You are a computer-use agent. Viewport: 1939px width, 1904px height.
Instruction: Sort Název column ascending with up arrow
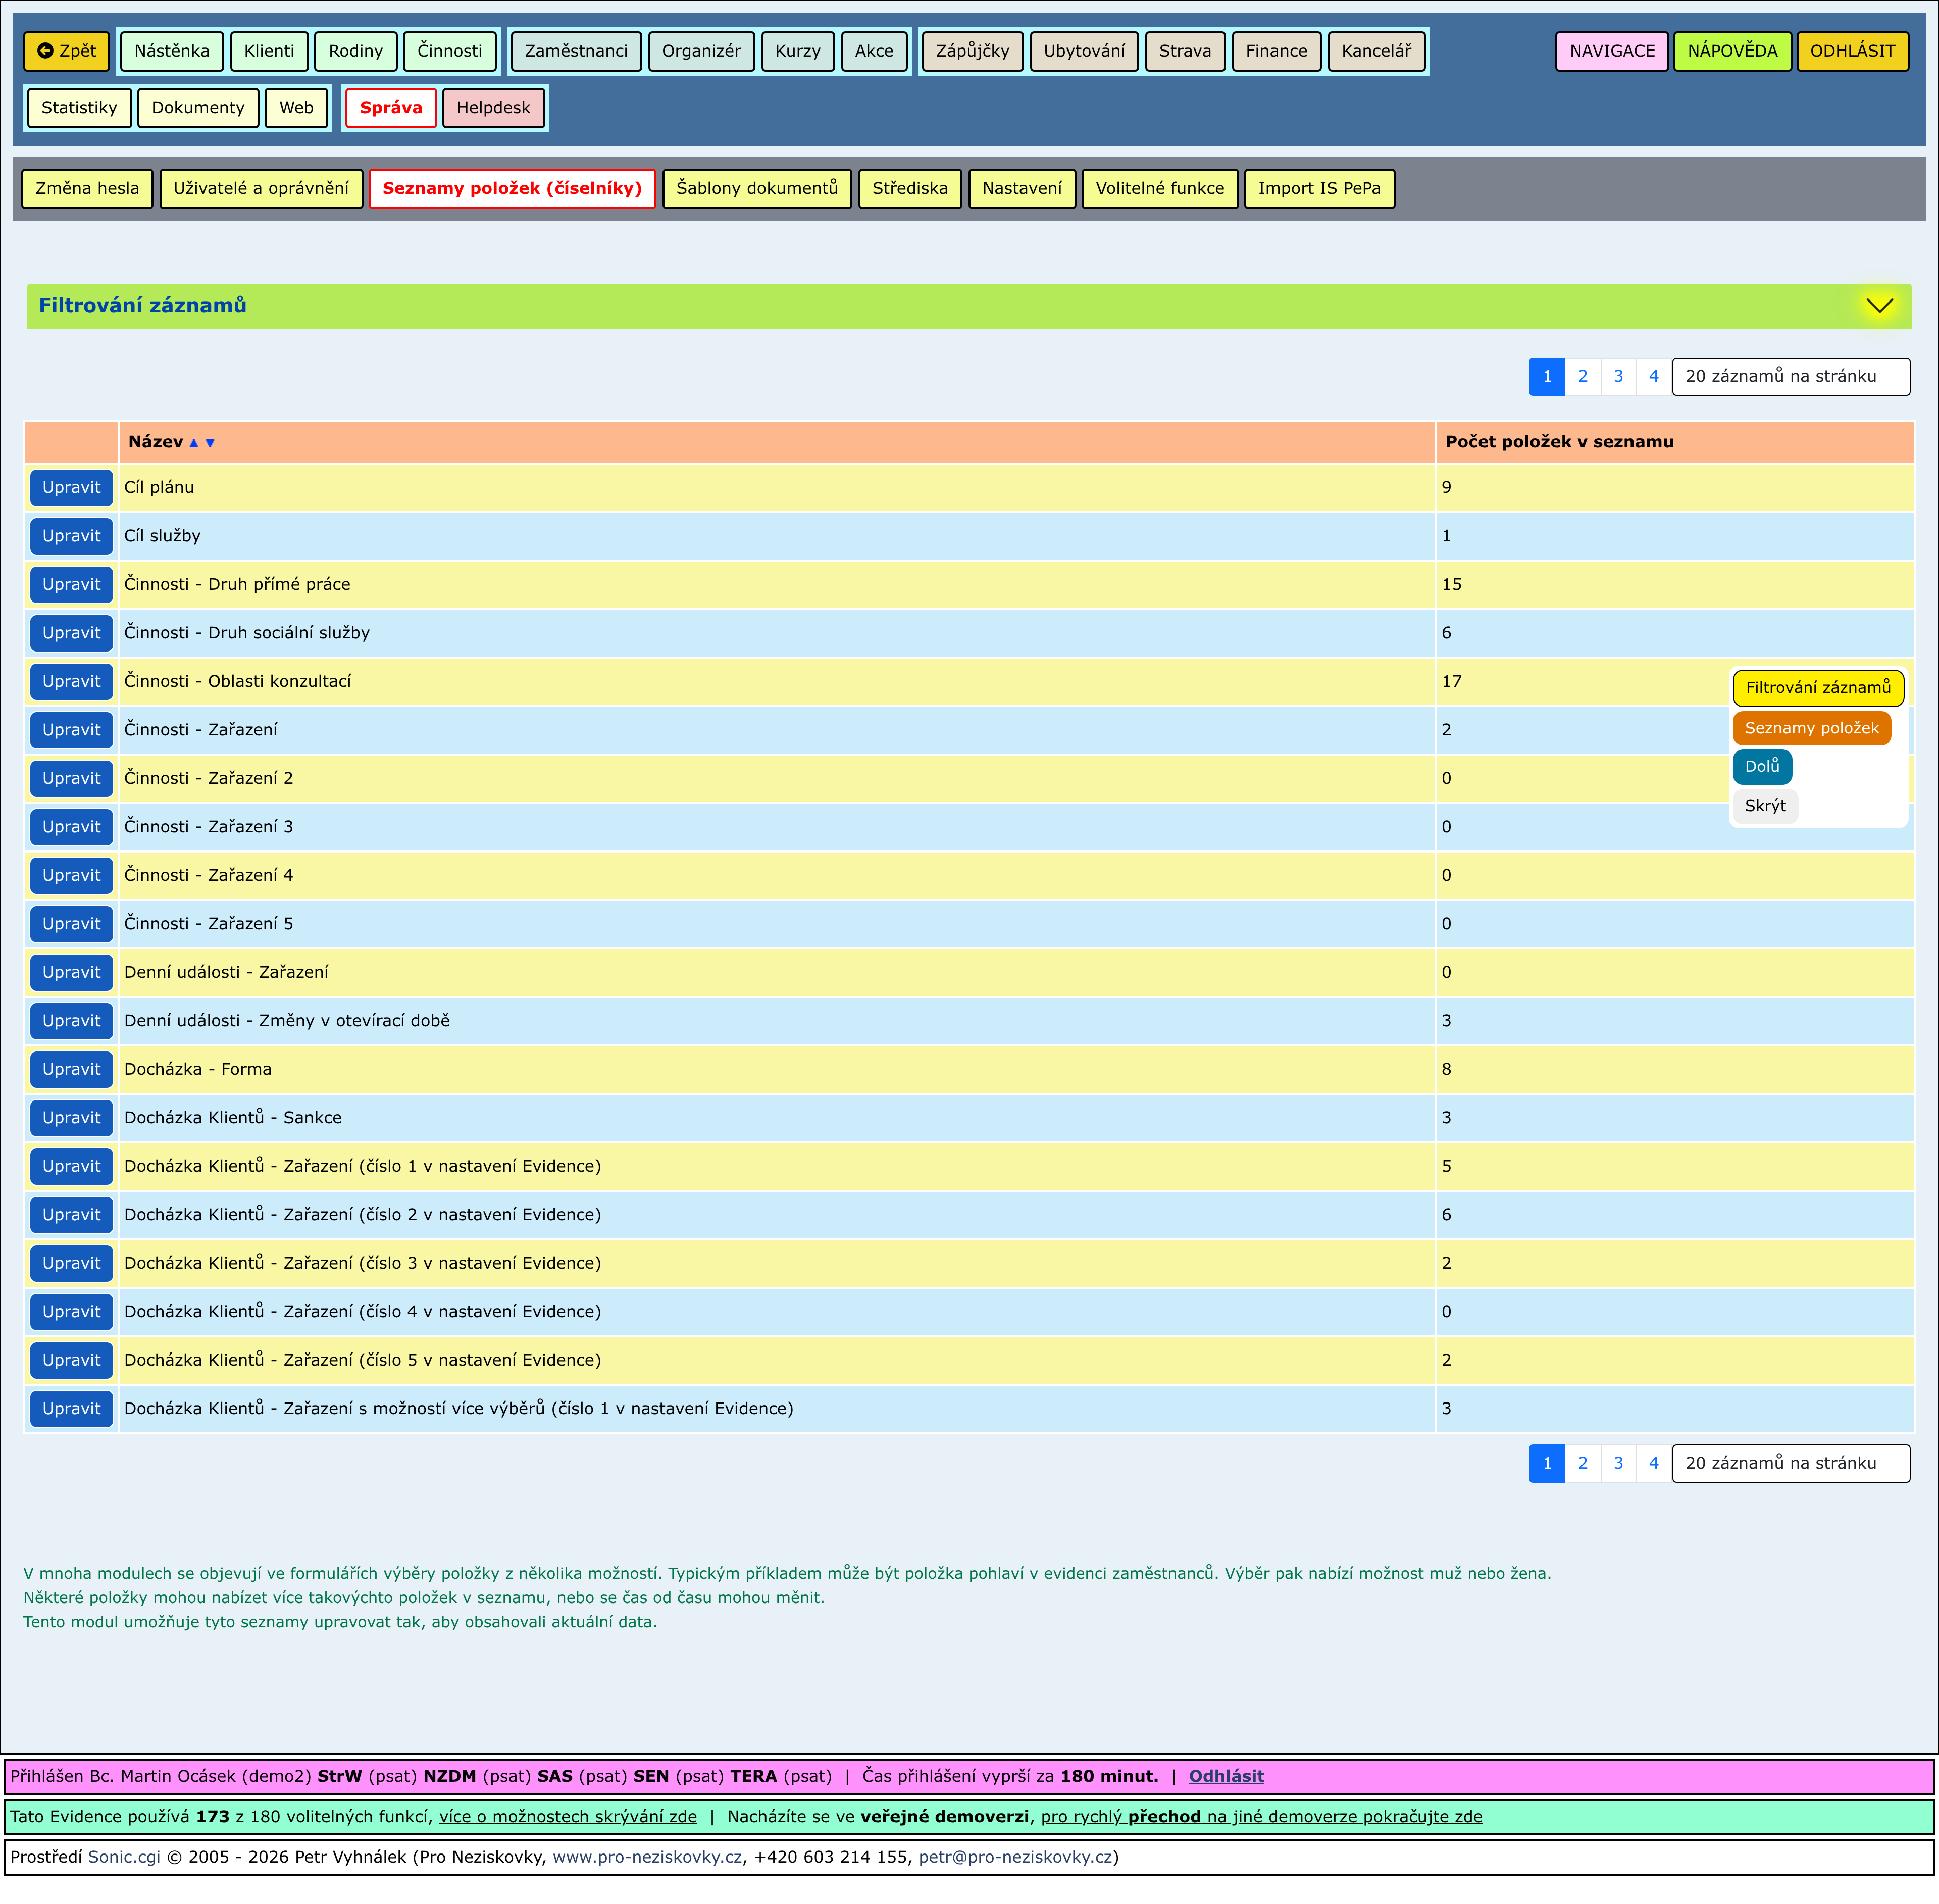point(194,443)
